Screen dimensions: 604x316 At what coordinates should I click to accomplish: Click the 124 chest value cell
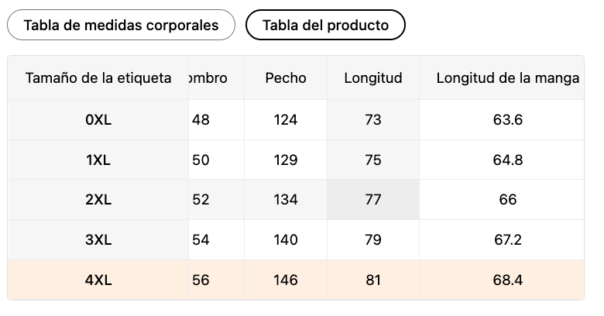286,120
